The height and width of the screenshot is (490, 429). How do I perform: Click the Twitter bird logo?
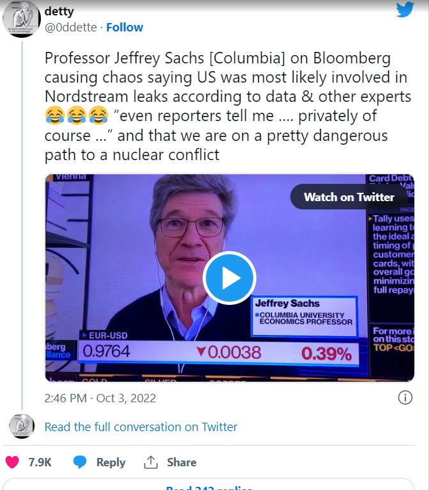click(x=405, y=12)
